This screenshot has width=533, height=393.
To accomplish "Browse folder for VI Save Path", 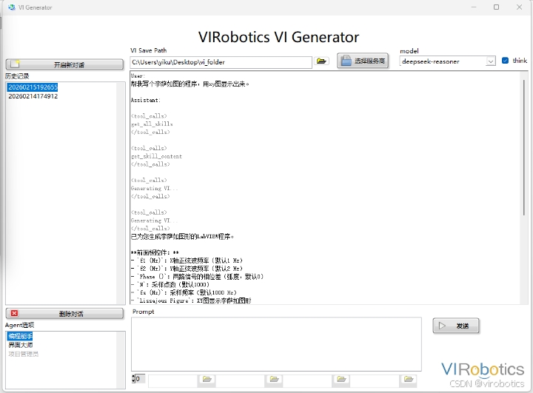I will tap(321, 61).
